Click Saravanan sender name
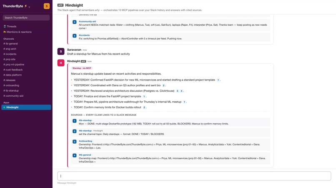The height and width of the screenshot is (188, 336). click(74, 50)
